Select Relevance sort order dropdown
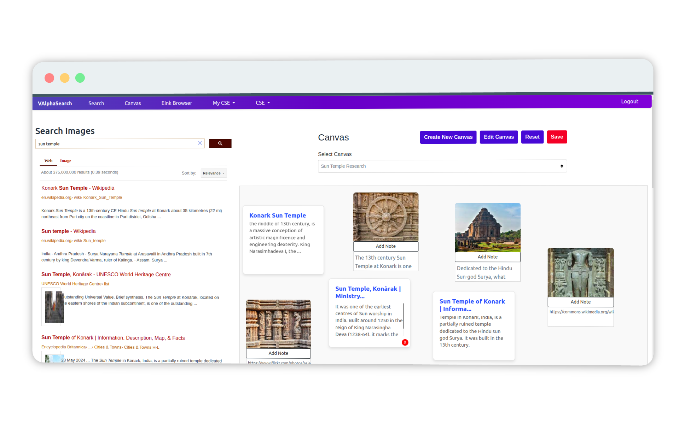The width and height of the screenshot is (679, 424). [214, 173]
